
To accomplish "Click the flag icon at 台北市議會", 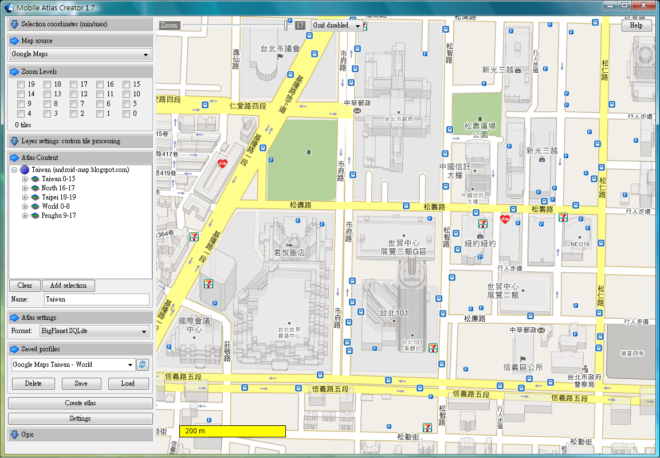I will (x=280, y=56).
